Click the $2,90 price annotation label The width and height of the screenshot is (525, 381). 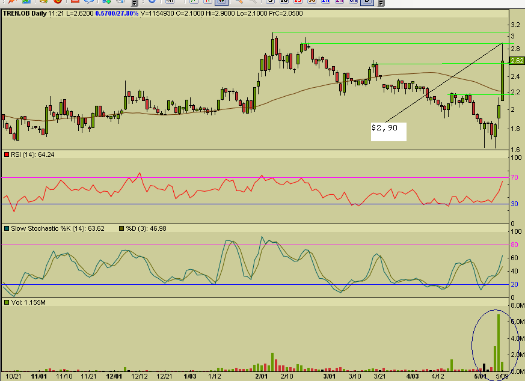tap(388, 127)
